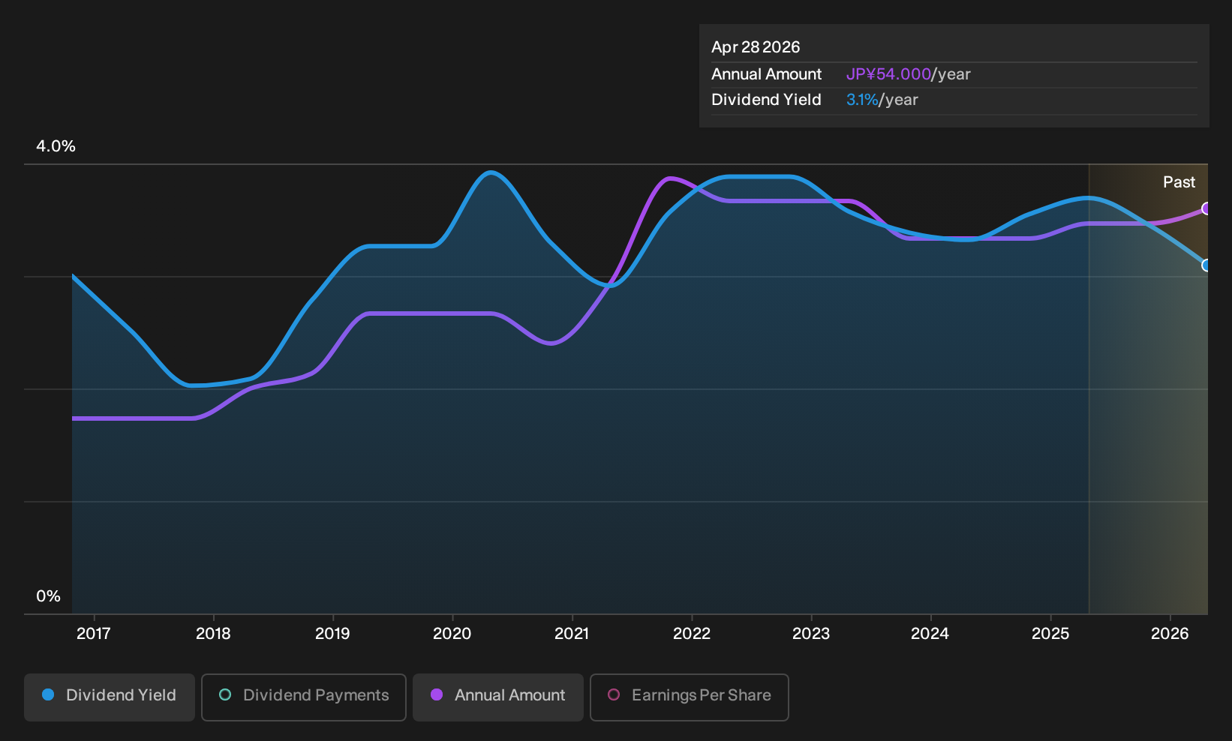
Task: Click the blue Dividend Yield endpoint marker
Action: 1206,265
